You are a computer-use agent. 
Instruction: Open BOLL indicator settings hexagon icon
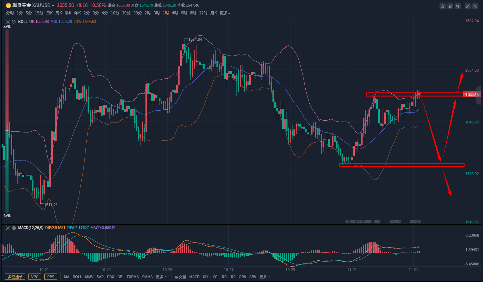[x=14, y=22]
